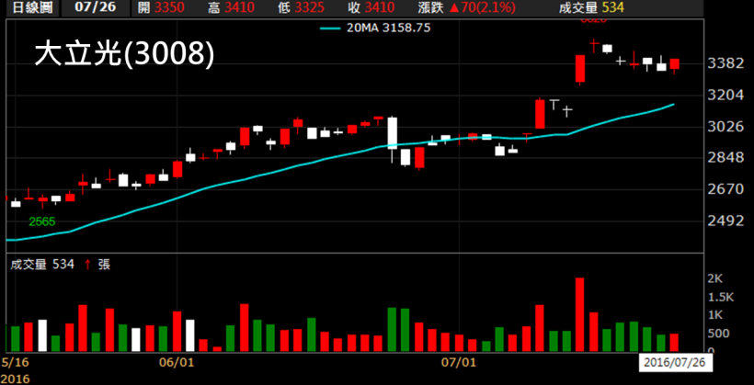Click the volume panel 成交量 534 label
This screenshot has height=385, width=754.
[42, 264]
